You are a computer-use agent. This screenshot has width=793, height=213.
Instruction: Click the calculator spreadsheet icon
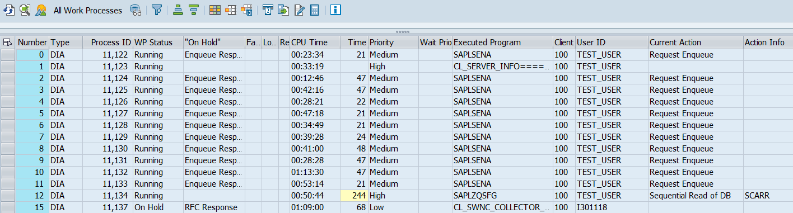pyautogui.click(x=315, y=10)
